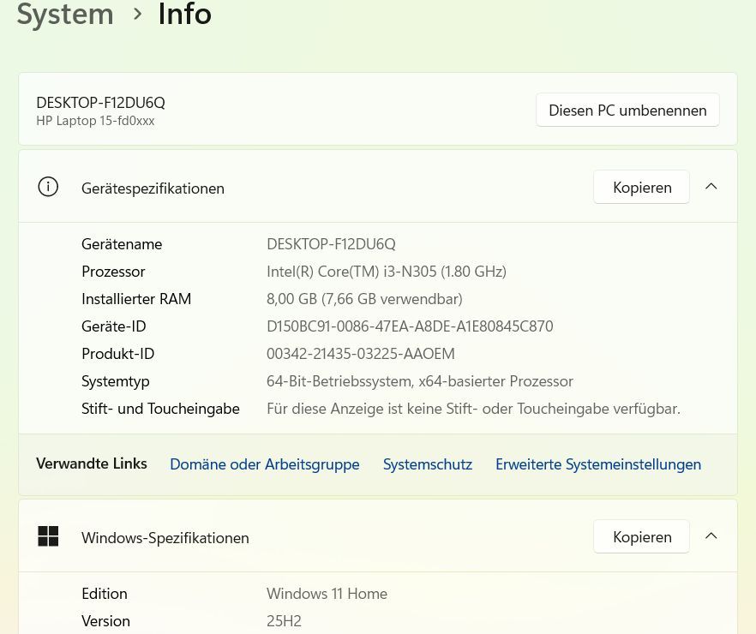
Task: Collapse the Gerätespezifikationen section using its chevron
Action: 711,187
